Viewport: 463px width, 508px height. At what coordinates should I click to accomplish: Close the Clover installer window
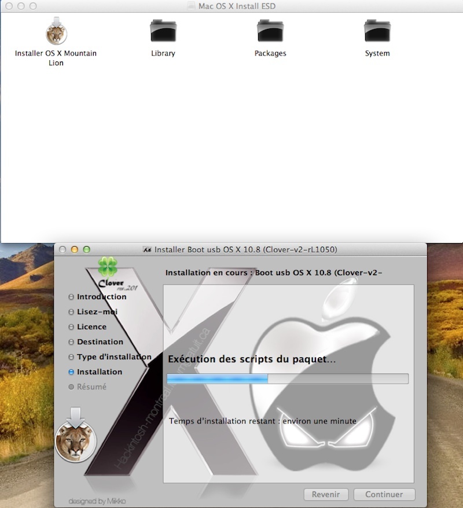[63, 249]
